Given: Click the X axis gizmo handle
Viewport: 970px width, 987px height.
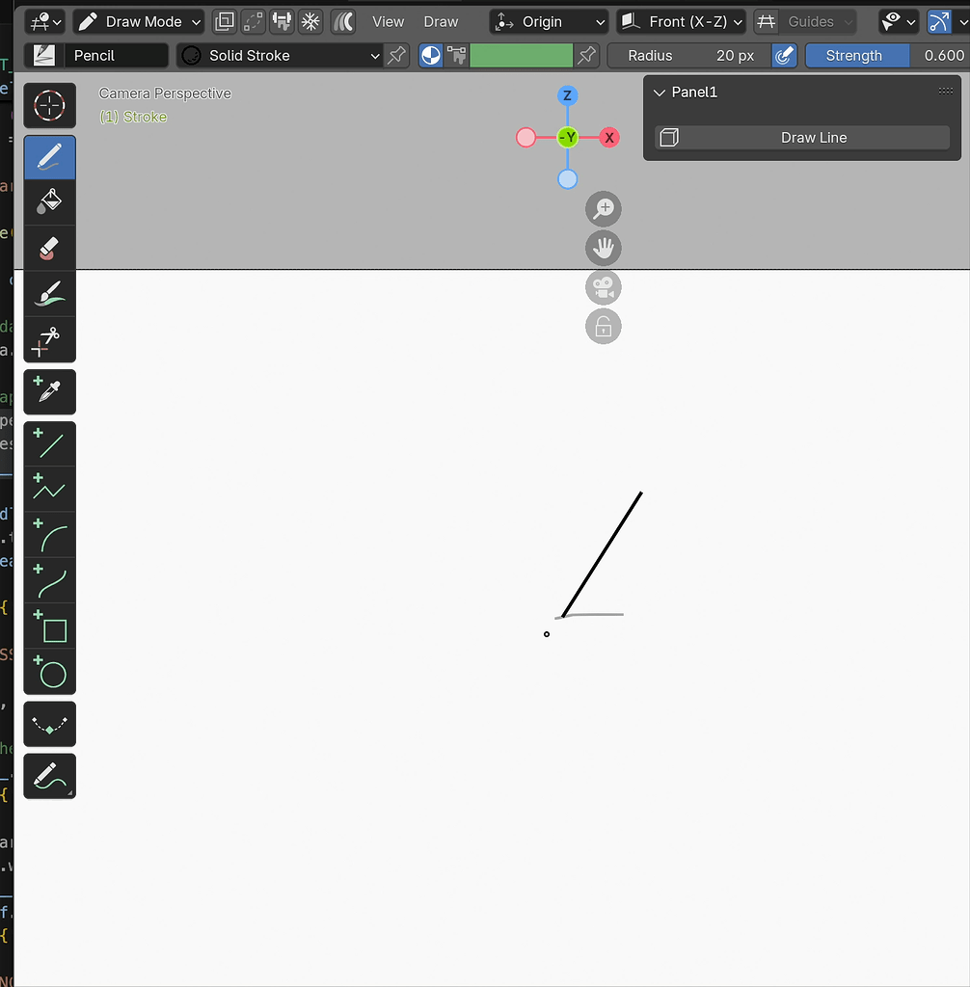Looking at the screenshot, I should tap(609, 137).
